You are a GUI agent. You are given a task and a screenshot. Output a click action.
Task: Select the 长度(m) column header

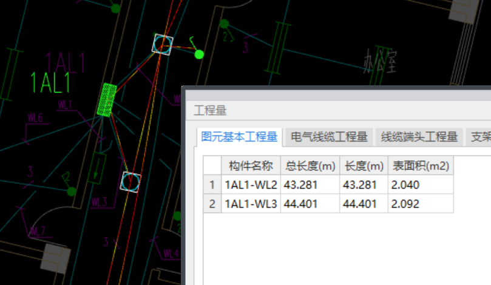(364, 165)
